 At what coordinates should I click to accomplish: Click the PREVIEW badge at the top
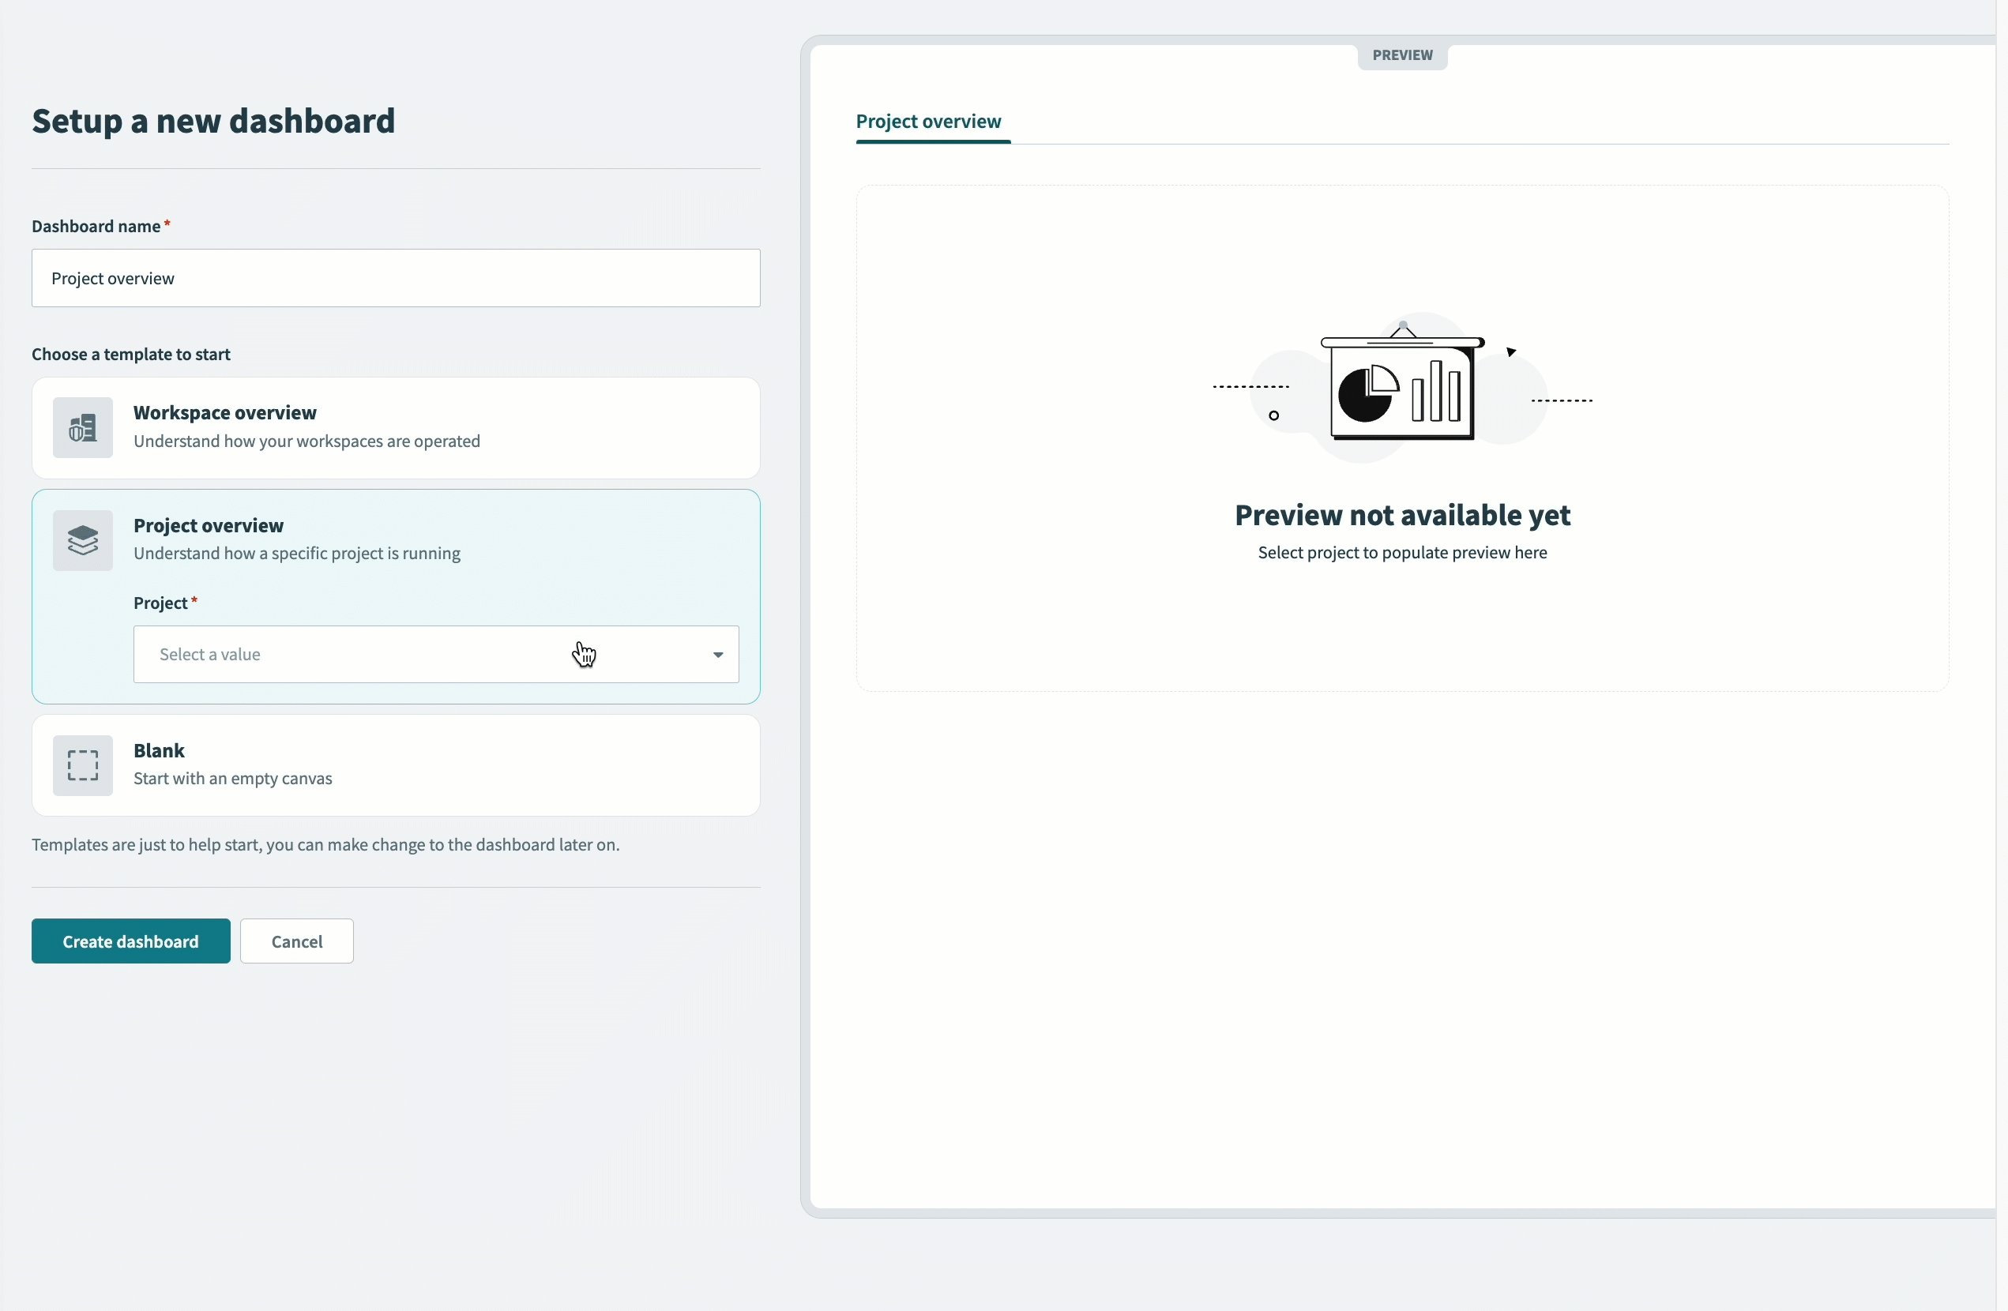pyautogui.click(x=1401, y=54)
